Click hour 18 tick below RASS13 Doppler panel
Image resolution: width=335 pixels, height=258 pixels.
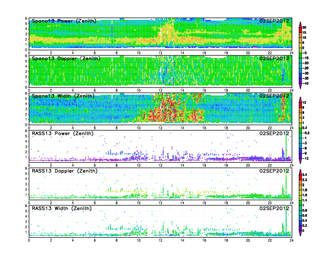(x=226, y=203)
